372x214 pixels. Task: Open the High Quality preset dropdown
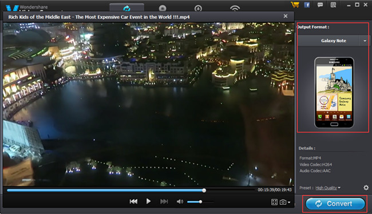click(328, 188)
